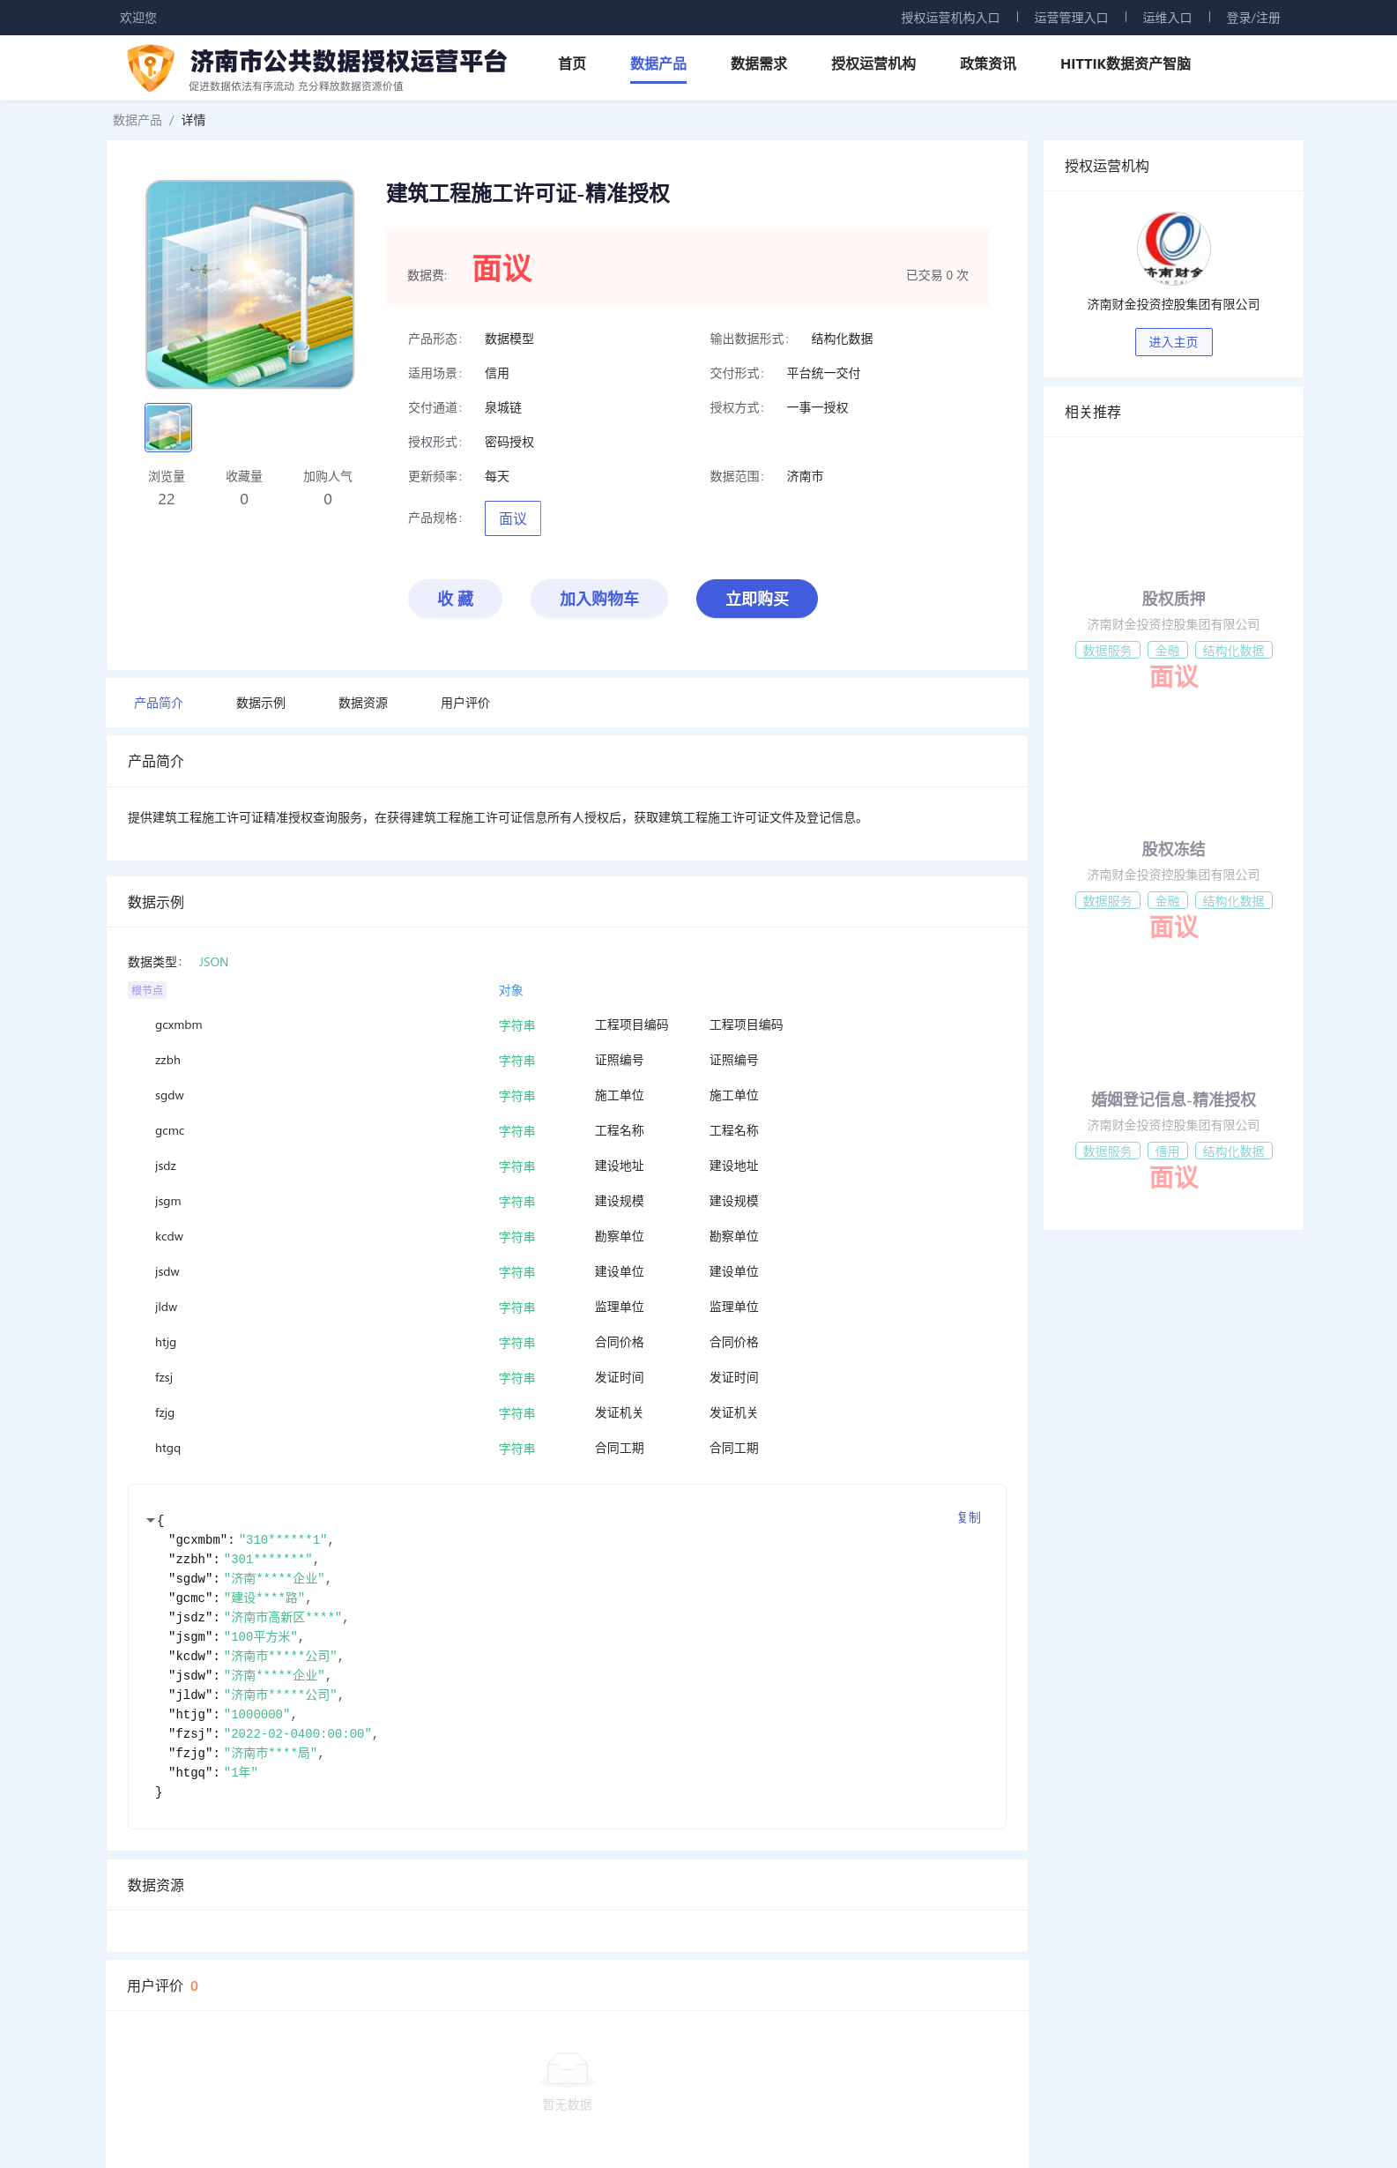Switch to 数据示例 tab

pos(260,703)
